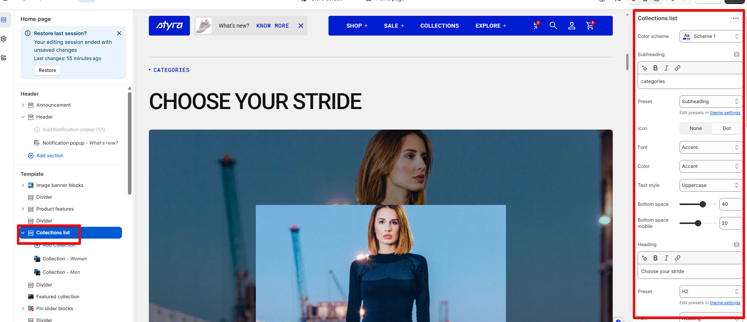Click the search magnifier icon
The width and height of the screenshot is (747, 322).
tap(554, 26)
